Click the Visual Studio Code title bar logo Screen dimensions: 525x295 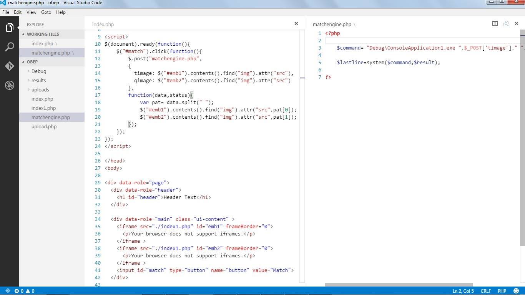pos(3,3)
